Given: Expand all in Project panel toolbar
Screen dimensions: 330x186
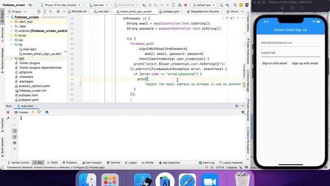Looking at the screenshot, I should (x=45, y=11).
